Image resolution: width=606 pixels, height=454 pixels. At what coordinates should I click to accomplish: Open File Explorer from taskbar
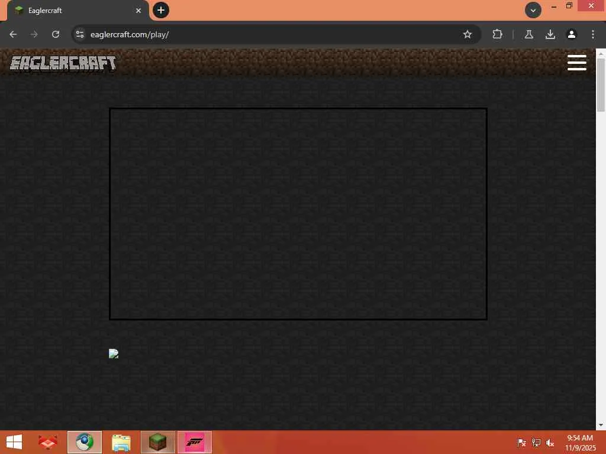point(121,442)
